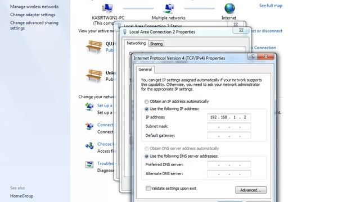Click the Alternate DNS server field
Viewport: 360px width, 202px height.
[229, 174]
